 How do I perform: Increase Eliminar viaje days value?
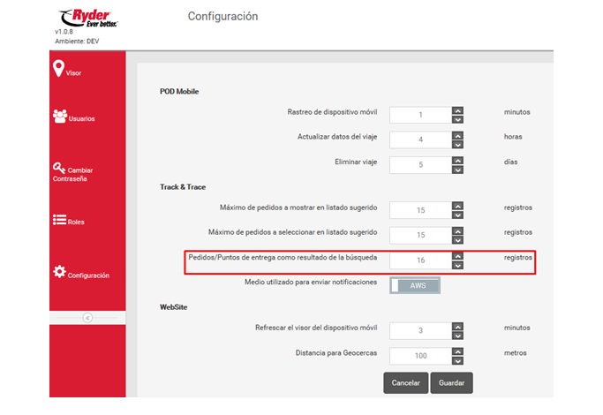pyautogui.click(x=457, y=159)
